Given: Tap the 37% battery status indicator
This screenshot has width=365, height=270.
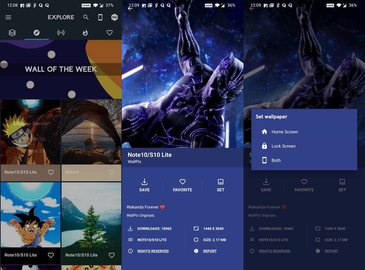Looking at the screenshot, I should click(x=109, y=5).
